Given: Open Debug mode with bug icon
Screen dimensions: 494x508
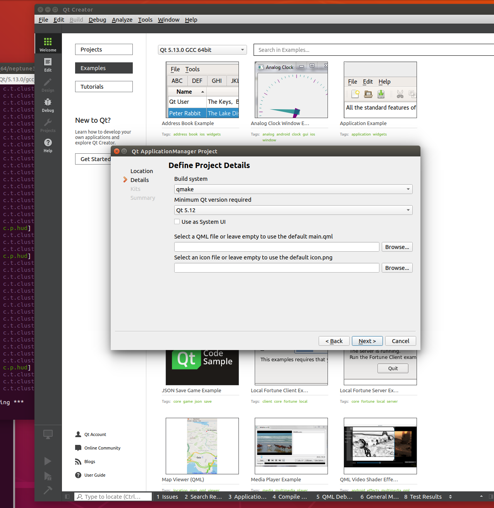Looking at the screenshot, I should click(x=48, y=105).
